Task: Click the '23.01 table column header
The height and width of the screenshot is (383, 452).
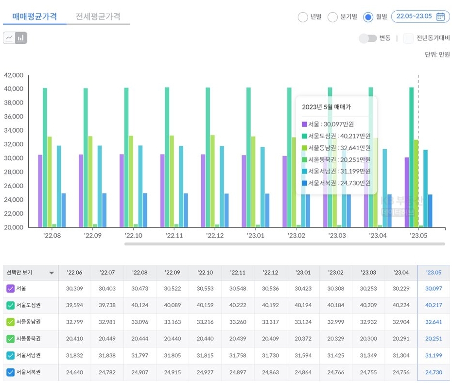Action: click(x=303, y=272)
